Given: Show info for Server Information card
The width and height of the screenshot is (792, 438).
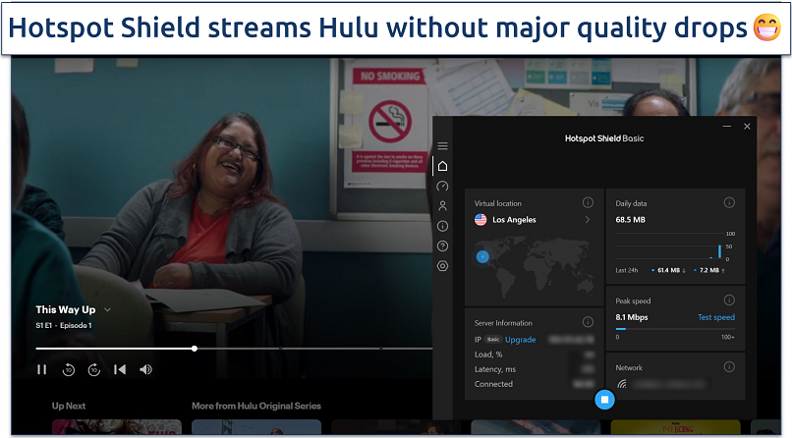Looking at the screenshot, I should pos(588,321).
